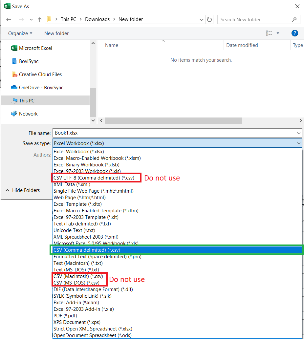The height and width of the screenshot is (340, 304).
Task: Choose Excel 97-2003 Template (*.xlt)
Action: pyautogui.click(x=178, y=217)
